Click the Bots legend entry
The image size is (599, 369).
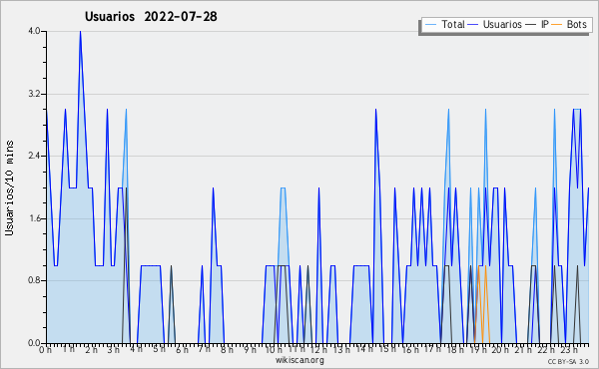[x=569, y=24]
